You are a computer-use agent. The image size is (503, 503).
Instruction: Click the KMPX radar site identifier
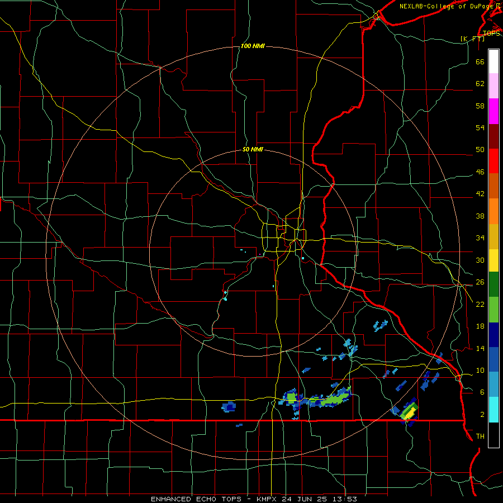[266, 499]
